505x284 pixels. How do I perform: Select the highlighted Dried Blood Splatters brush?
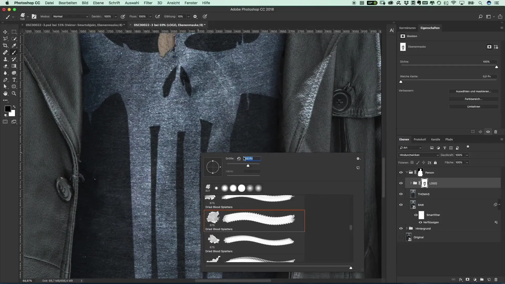click(254, 221)
